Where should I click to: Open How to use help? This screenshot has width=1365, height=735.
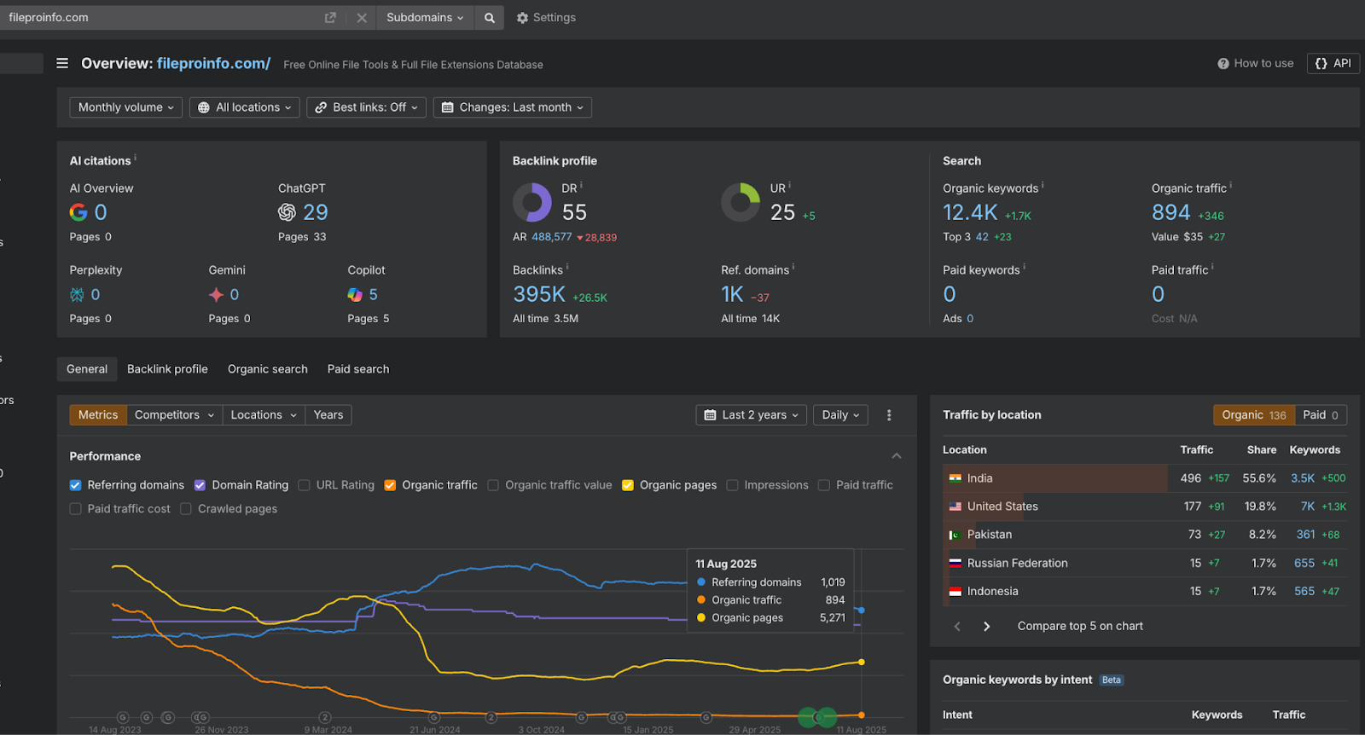1256,63
